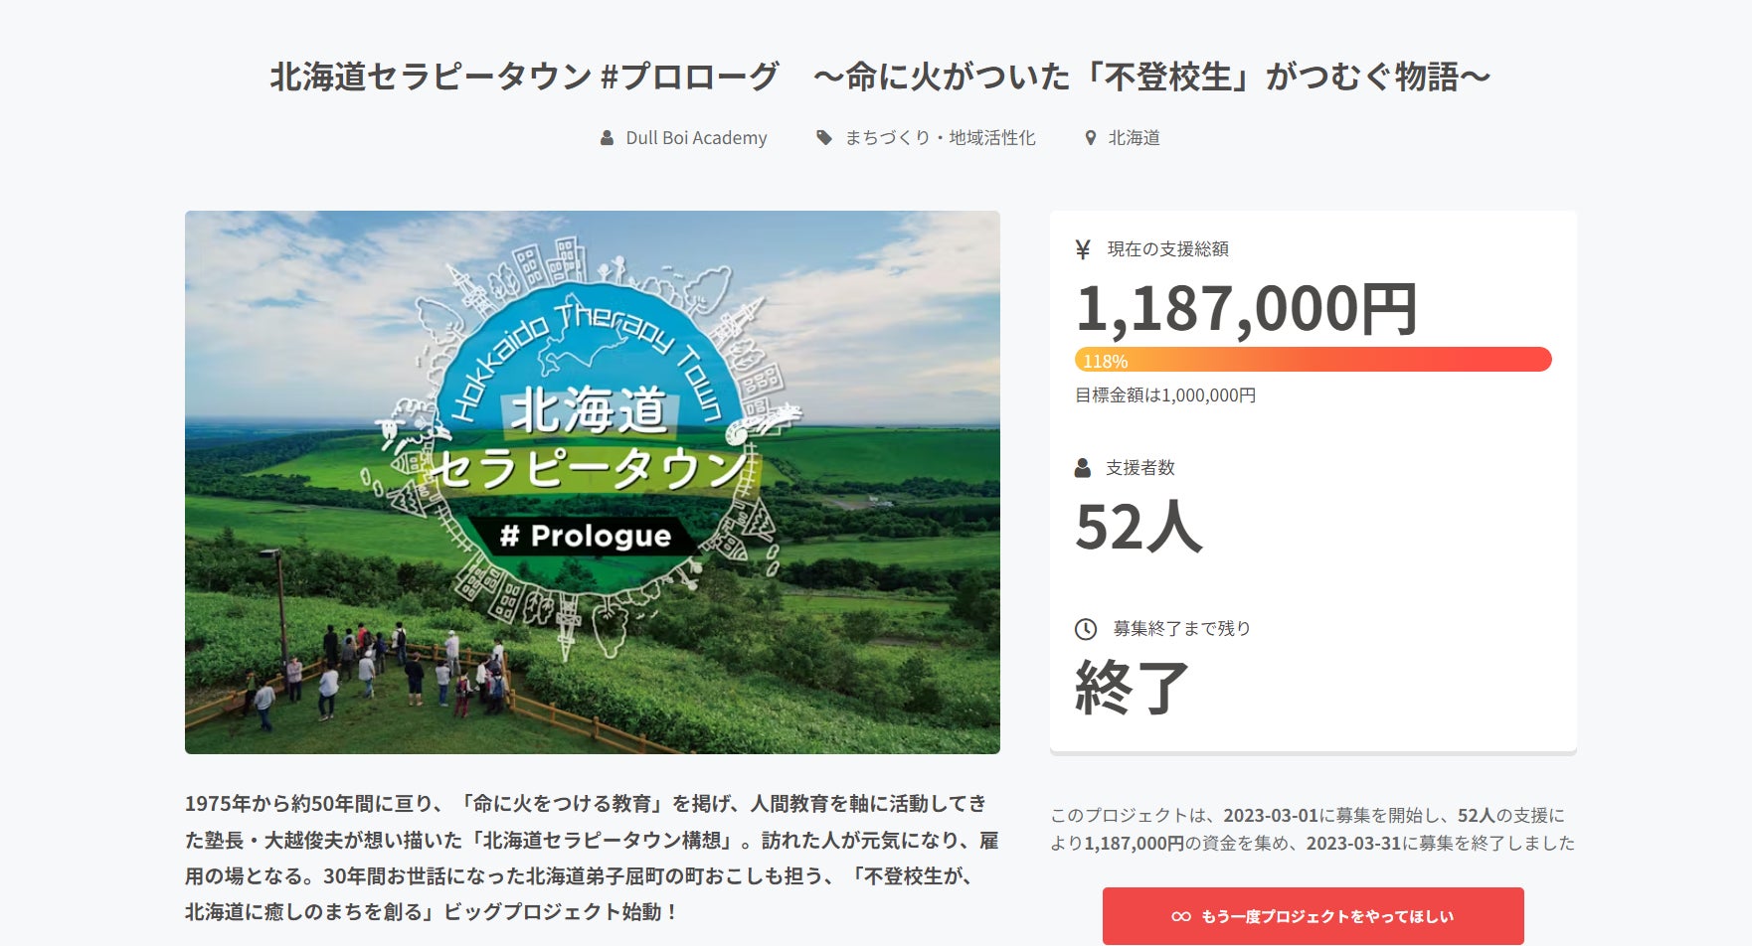
Task: Click the project description paragraph starting 1975年
Action: coord(592,857)
